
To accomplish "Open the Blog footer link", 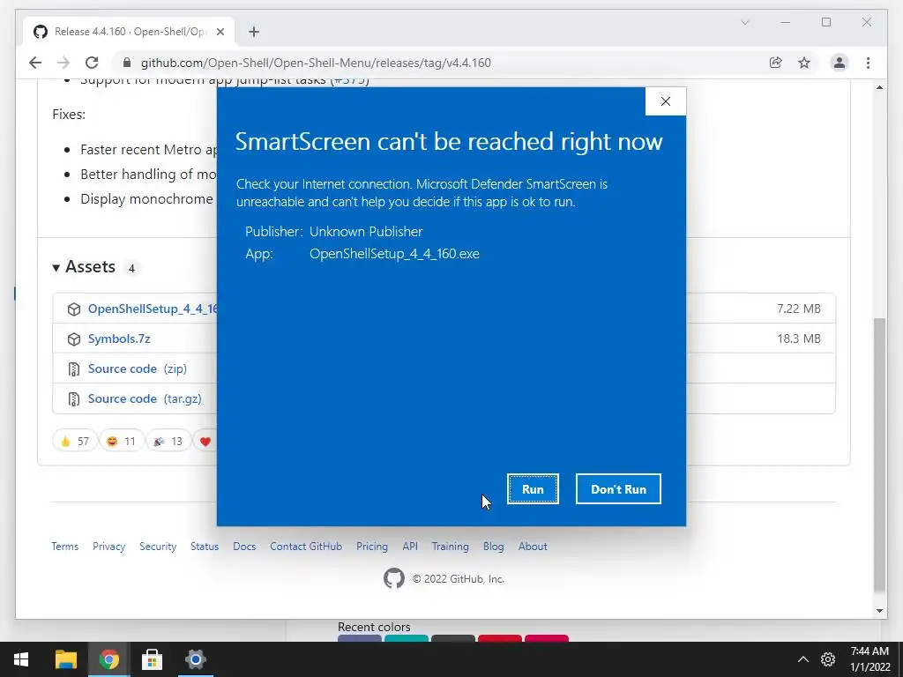I will coord(494,547).
